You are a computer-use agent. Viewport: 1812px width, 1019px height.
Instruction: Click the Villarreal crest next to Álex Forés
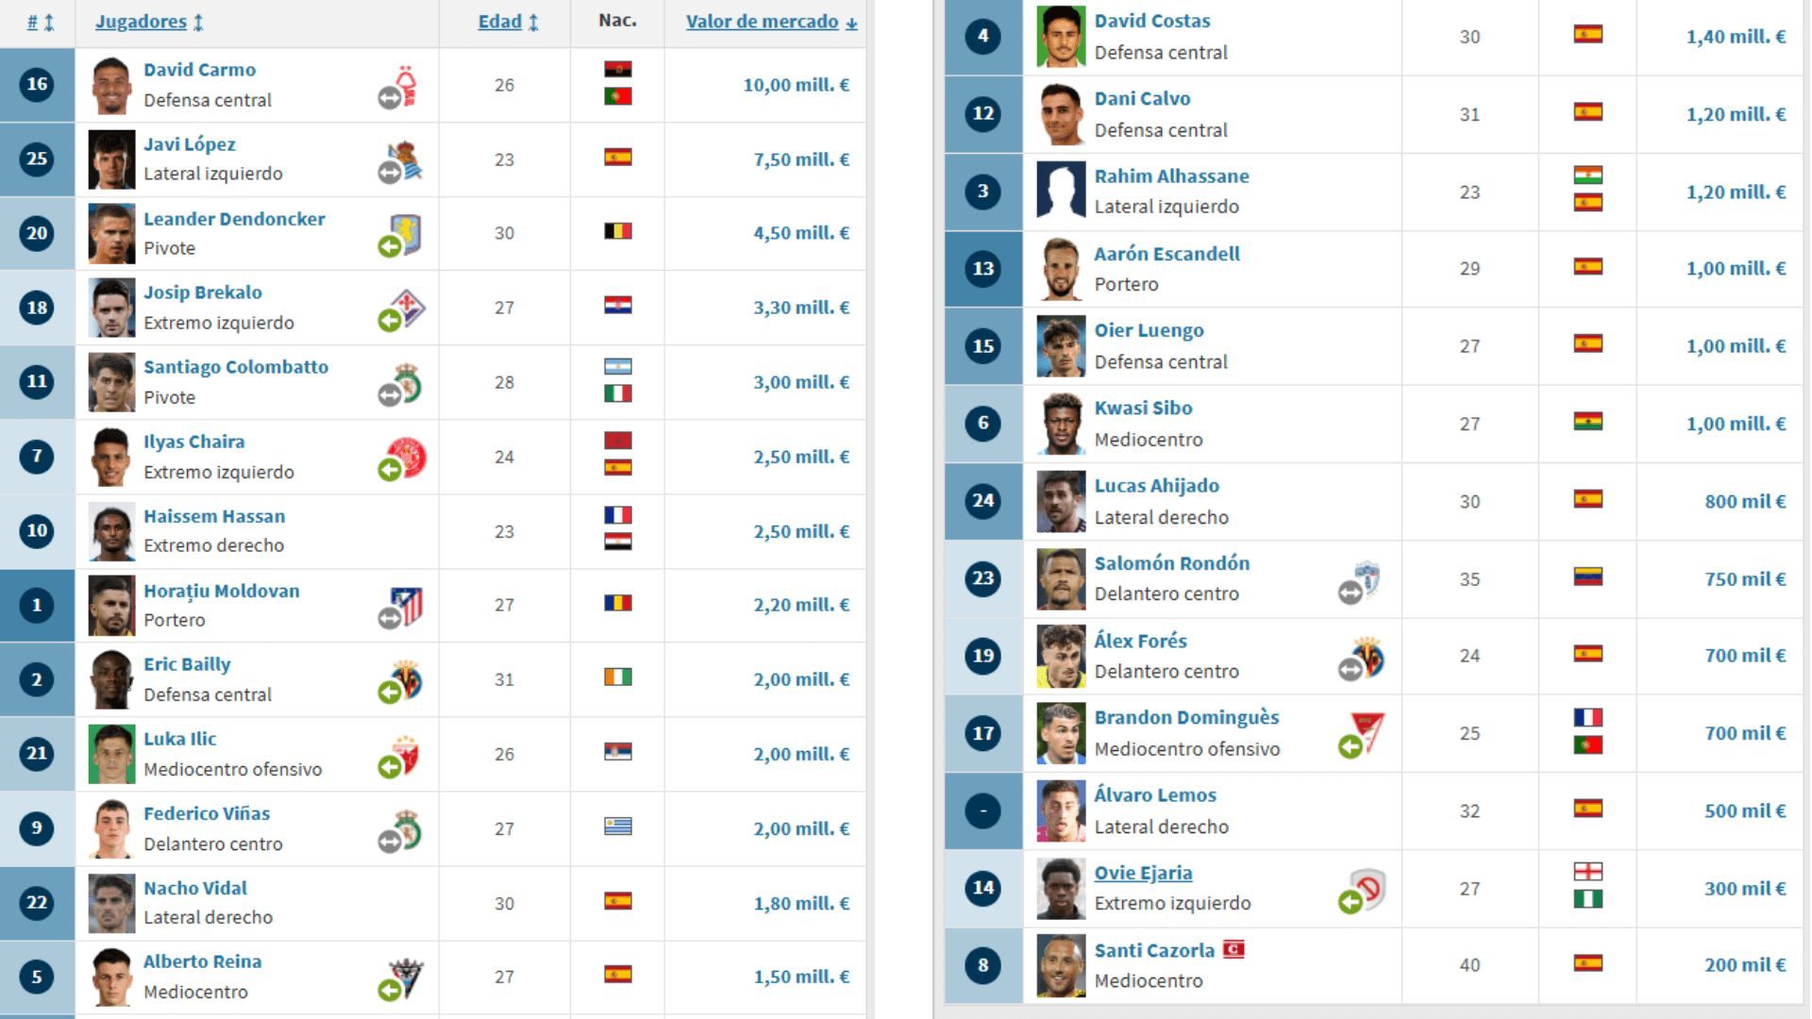pyautogui.click(x=1367, y=658)
